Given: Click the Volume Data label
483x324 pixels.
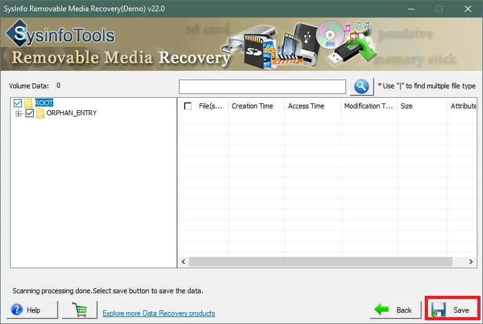Looking at the screenshot, I should [29, 86].
